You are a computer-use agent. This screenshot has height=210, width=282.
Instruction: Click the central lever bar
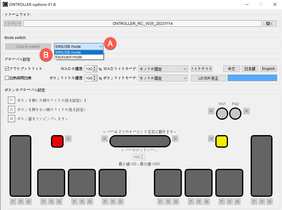(x=140, y=141)
